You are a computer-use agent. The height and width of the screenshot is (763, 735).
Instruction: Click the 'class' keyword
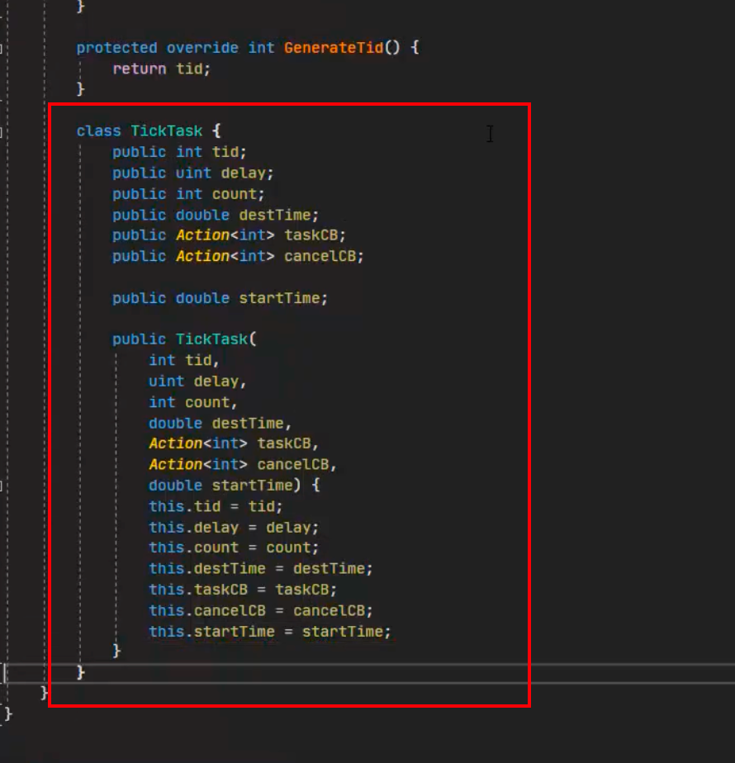(98, 131)
